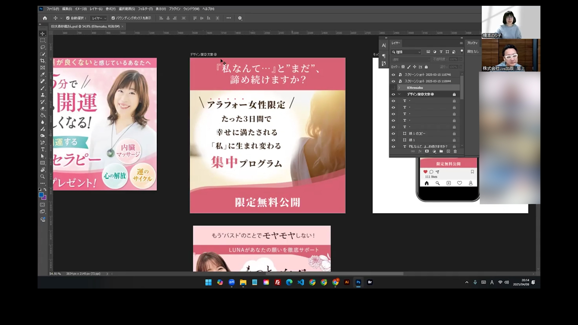Open the status bar info arrow
The height and width of the screenshot is (325, 578).
tap(107, 274)
